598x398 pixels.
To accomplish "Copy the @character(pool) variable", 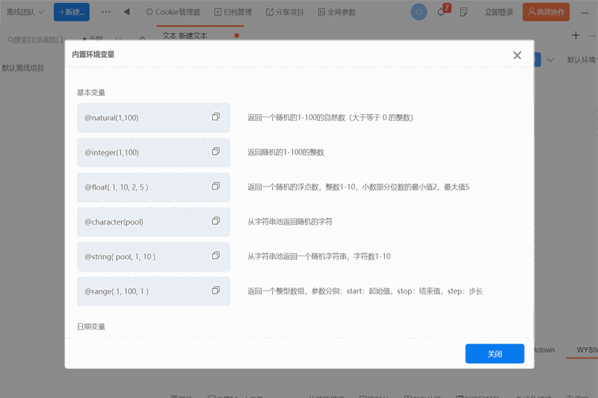I will [216, 221].
